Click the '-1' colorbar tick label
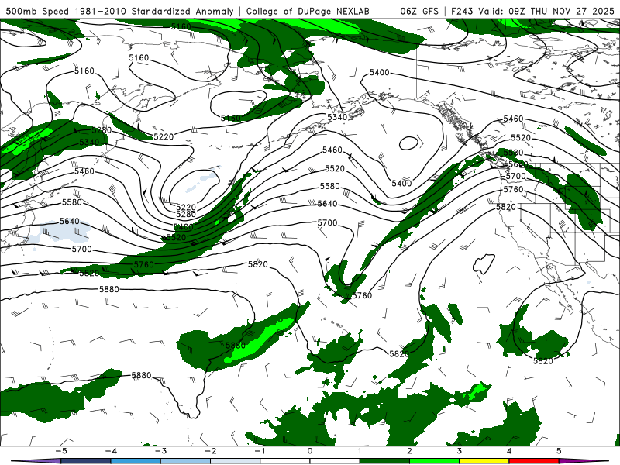The width and height of the screenshot is (620, 465). 260,451
